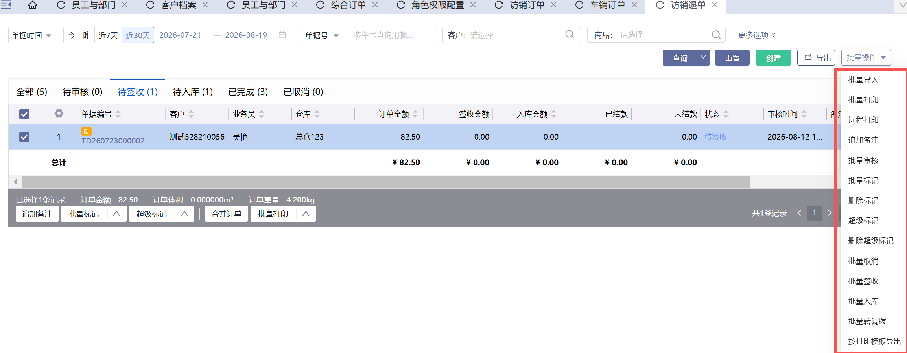Sort by 订单金额 column
This screenshot has height=353, width=907.
[x=415, y=114]
